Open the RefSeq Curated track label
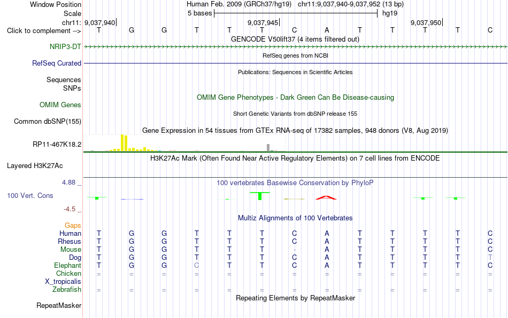 (x=56, y=63)
